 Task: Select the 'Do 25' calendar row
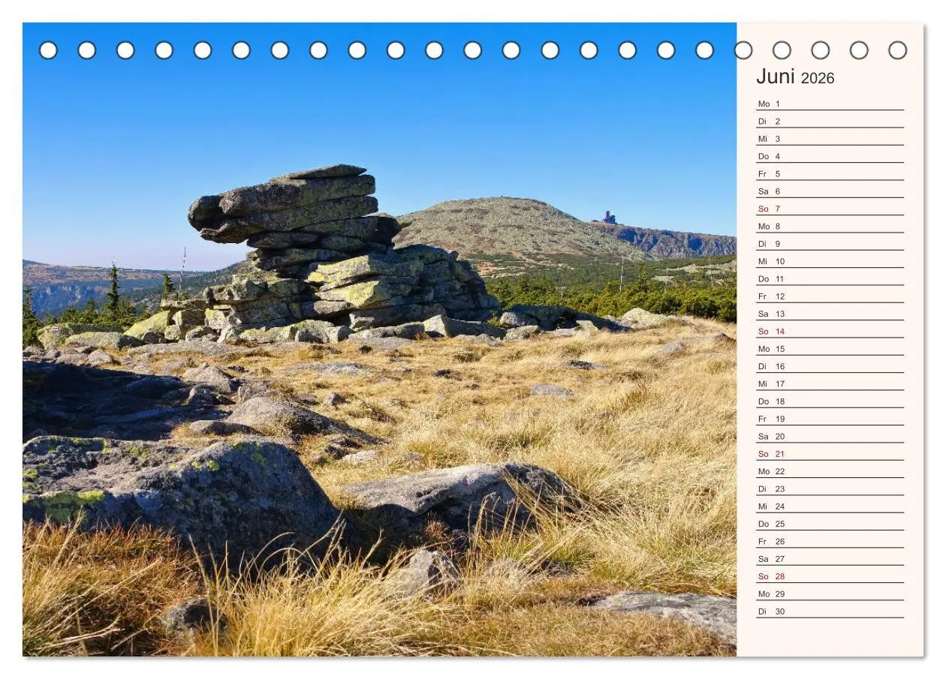830,524
